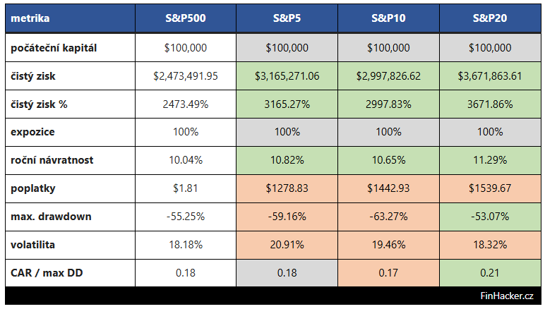Click the FinHacker.cz watermark link
Screen dimensions: 545x309
506,296
